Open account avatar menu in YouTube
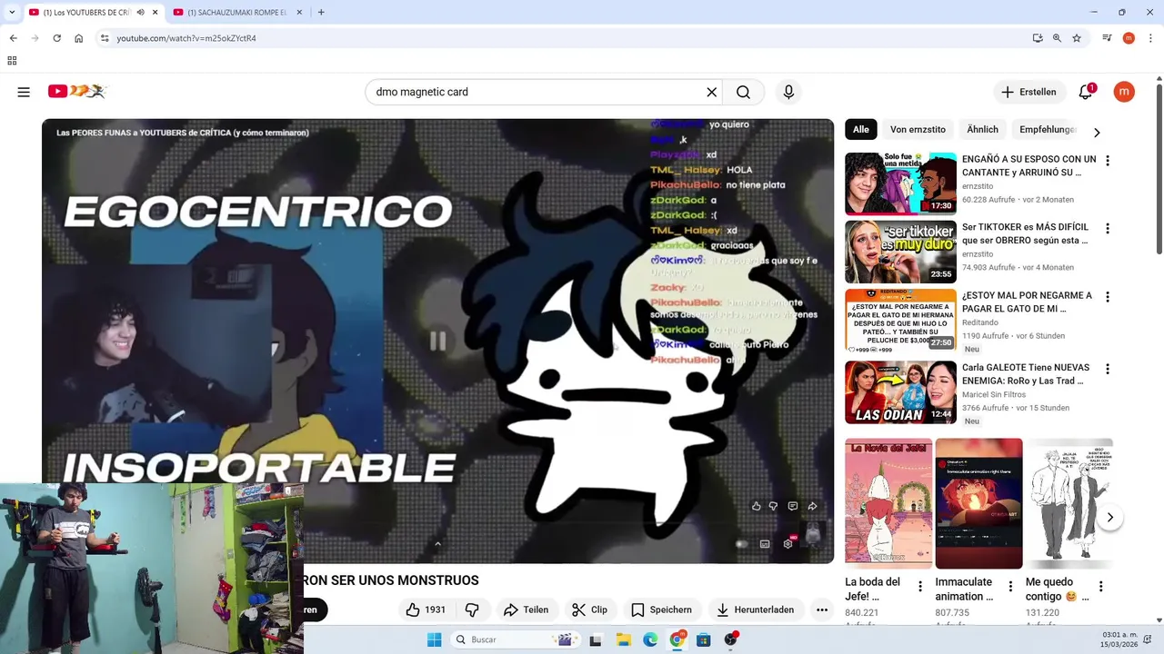Image resolution: width=1164 pixels, height=654 pixels. click(1124, 92)
